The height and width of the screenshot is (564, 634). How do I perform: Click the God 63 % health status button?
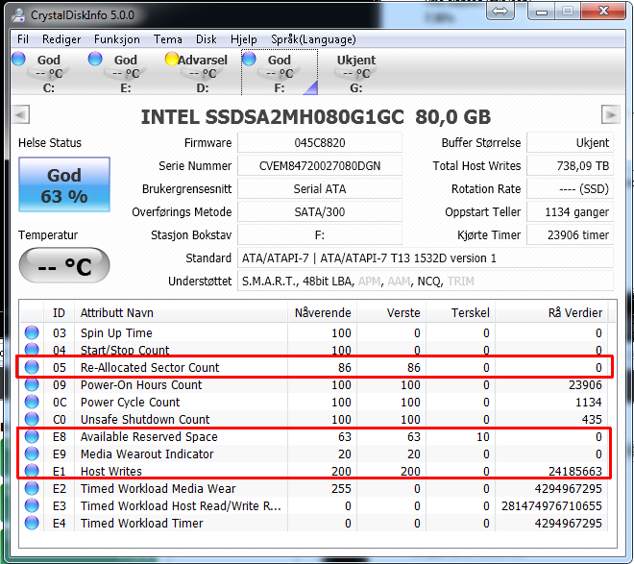pyautogui.click(x=64, y=184)
